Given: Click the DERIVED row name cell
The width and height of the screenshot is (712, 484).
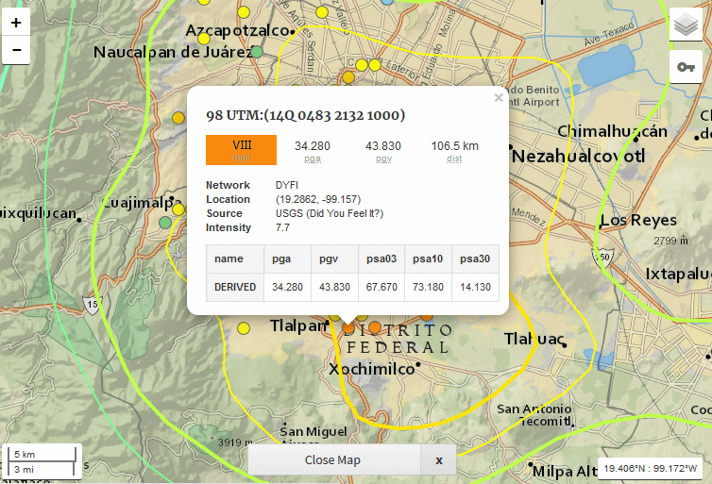Looking at the screenshot, I should coord(235,287).
